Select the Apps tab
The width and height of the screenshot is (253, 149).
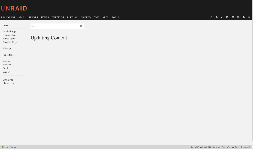coord(105,17)
